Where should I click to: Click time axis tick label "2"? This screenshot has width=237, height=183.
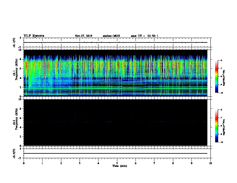[61, 163]
